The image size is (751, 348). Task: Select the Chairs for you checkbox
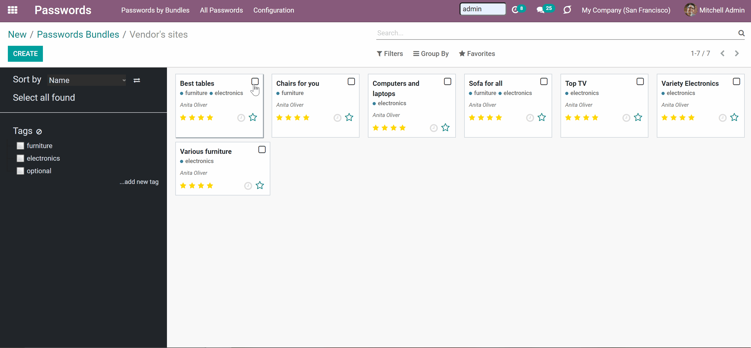click(351, 81)
